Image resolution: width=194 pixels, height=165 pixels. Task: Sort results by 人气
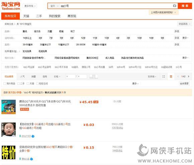[x=22, y=77]
